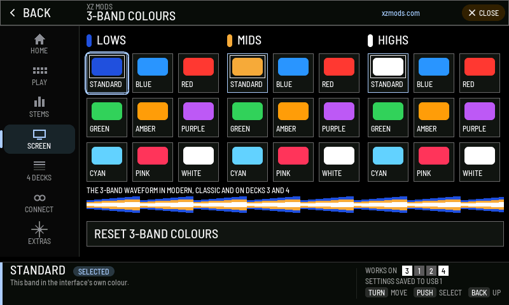509x305 pixels.
Task: Reset 3-band colours to default
Action: click(295, 234)
